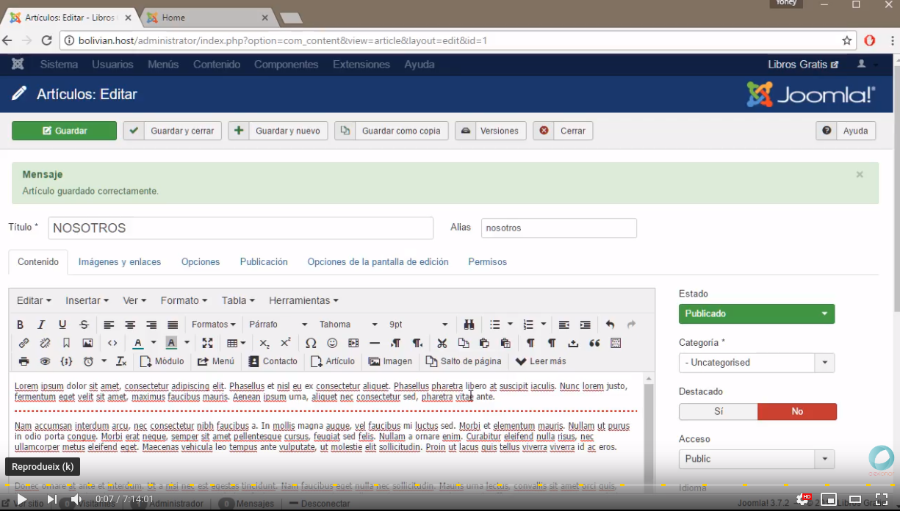This screenshot has height=511, width=900.
Task: Play the video
Action: pyautogui.click(x=22, y=499)
